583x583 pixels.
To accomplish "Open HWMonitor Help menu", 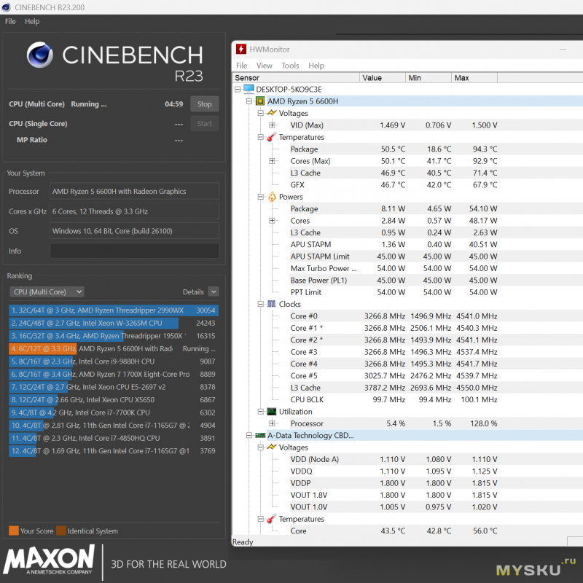I will 316,66.
